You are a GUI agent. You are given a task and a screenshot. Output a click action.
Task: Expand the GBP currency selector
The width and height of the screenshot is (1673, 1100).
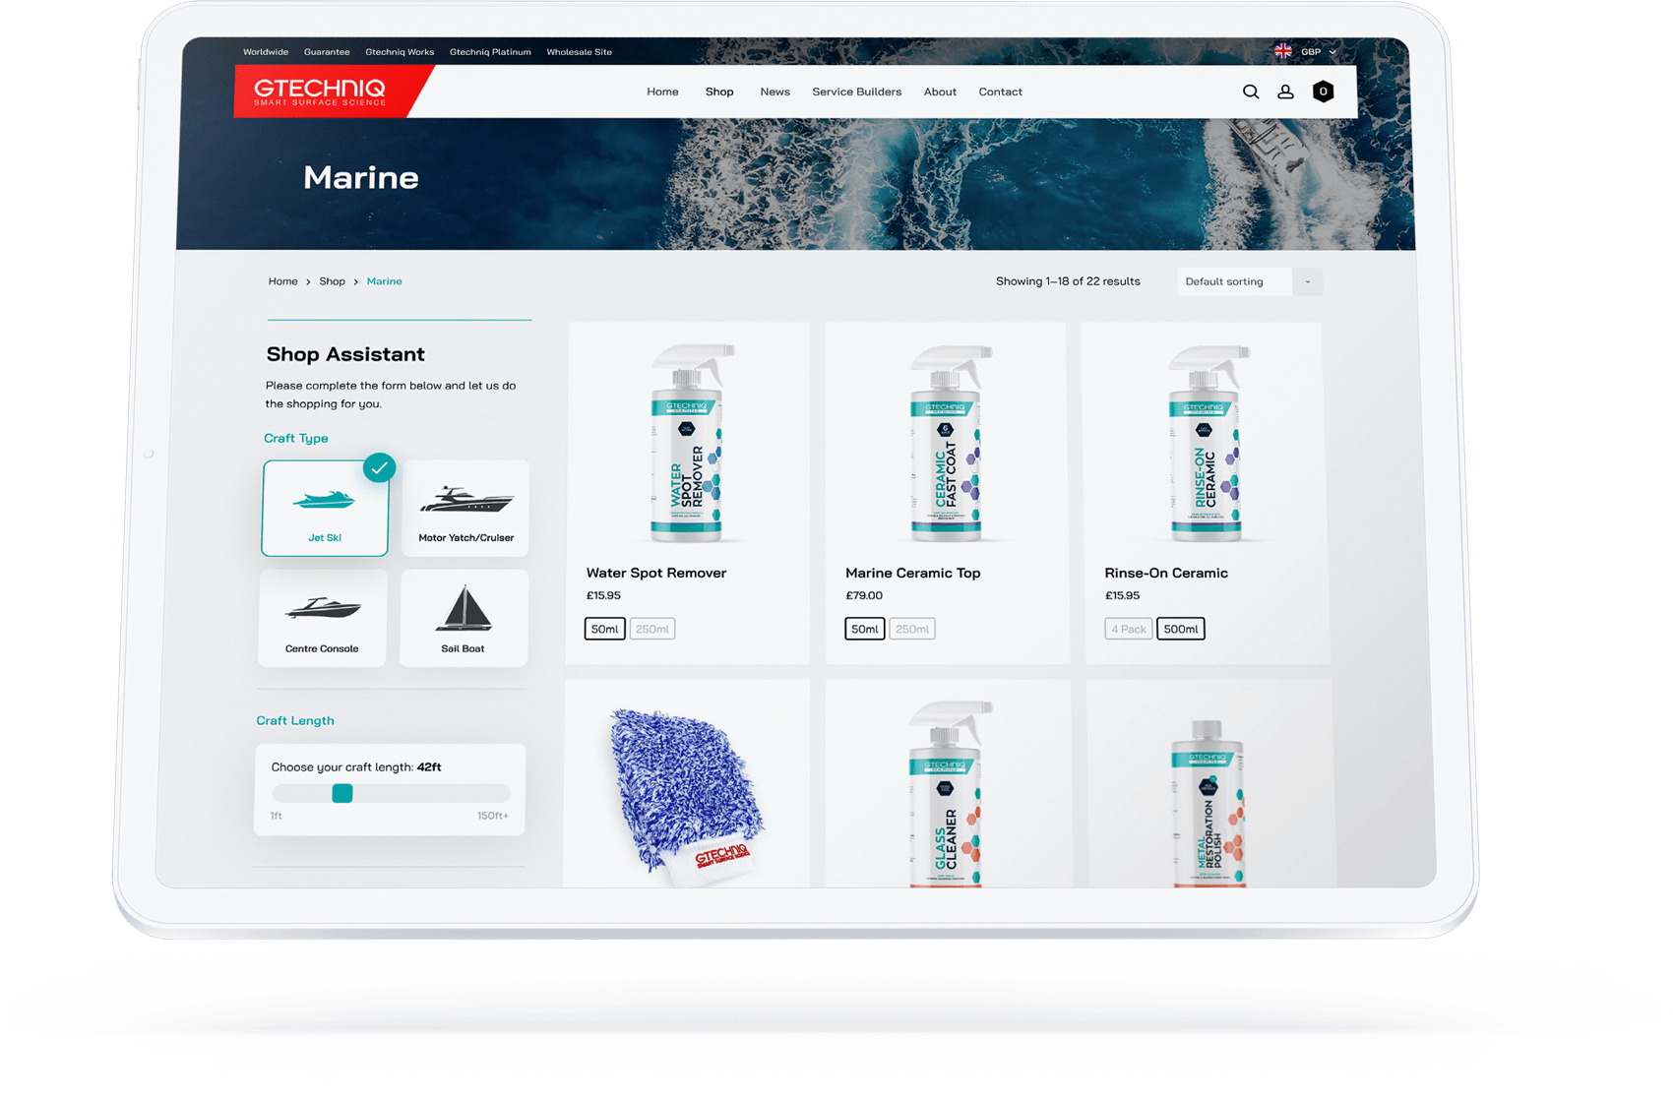[1318, 51]
